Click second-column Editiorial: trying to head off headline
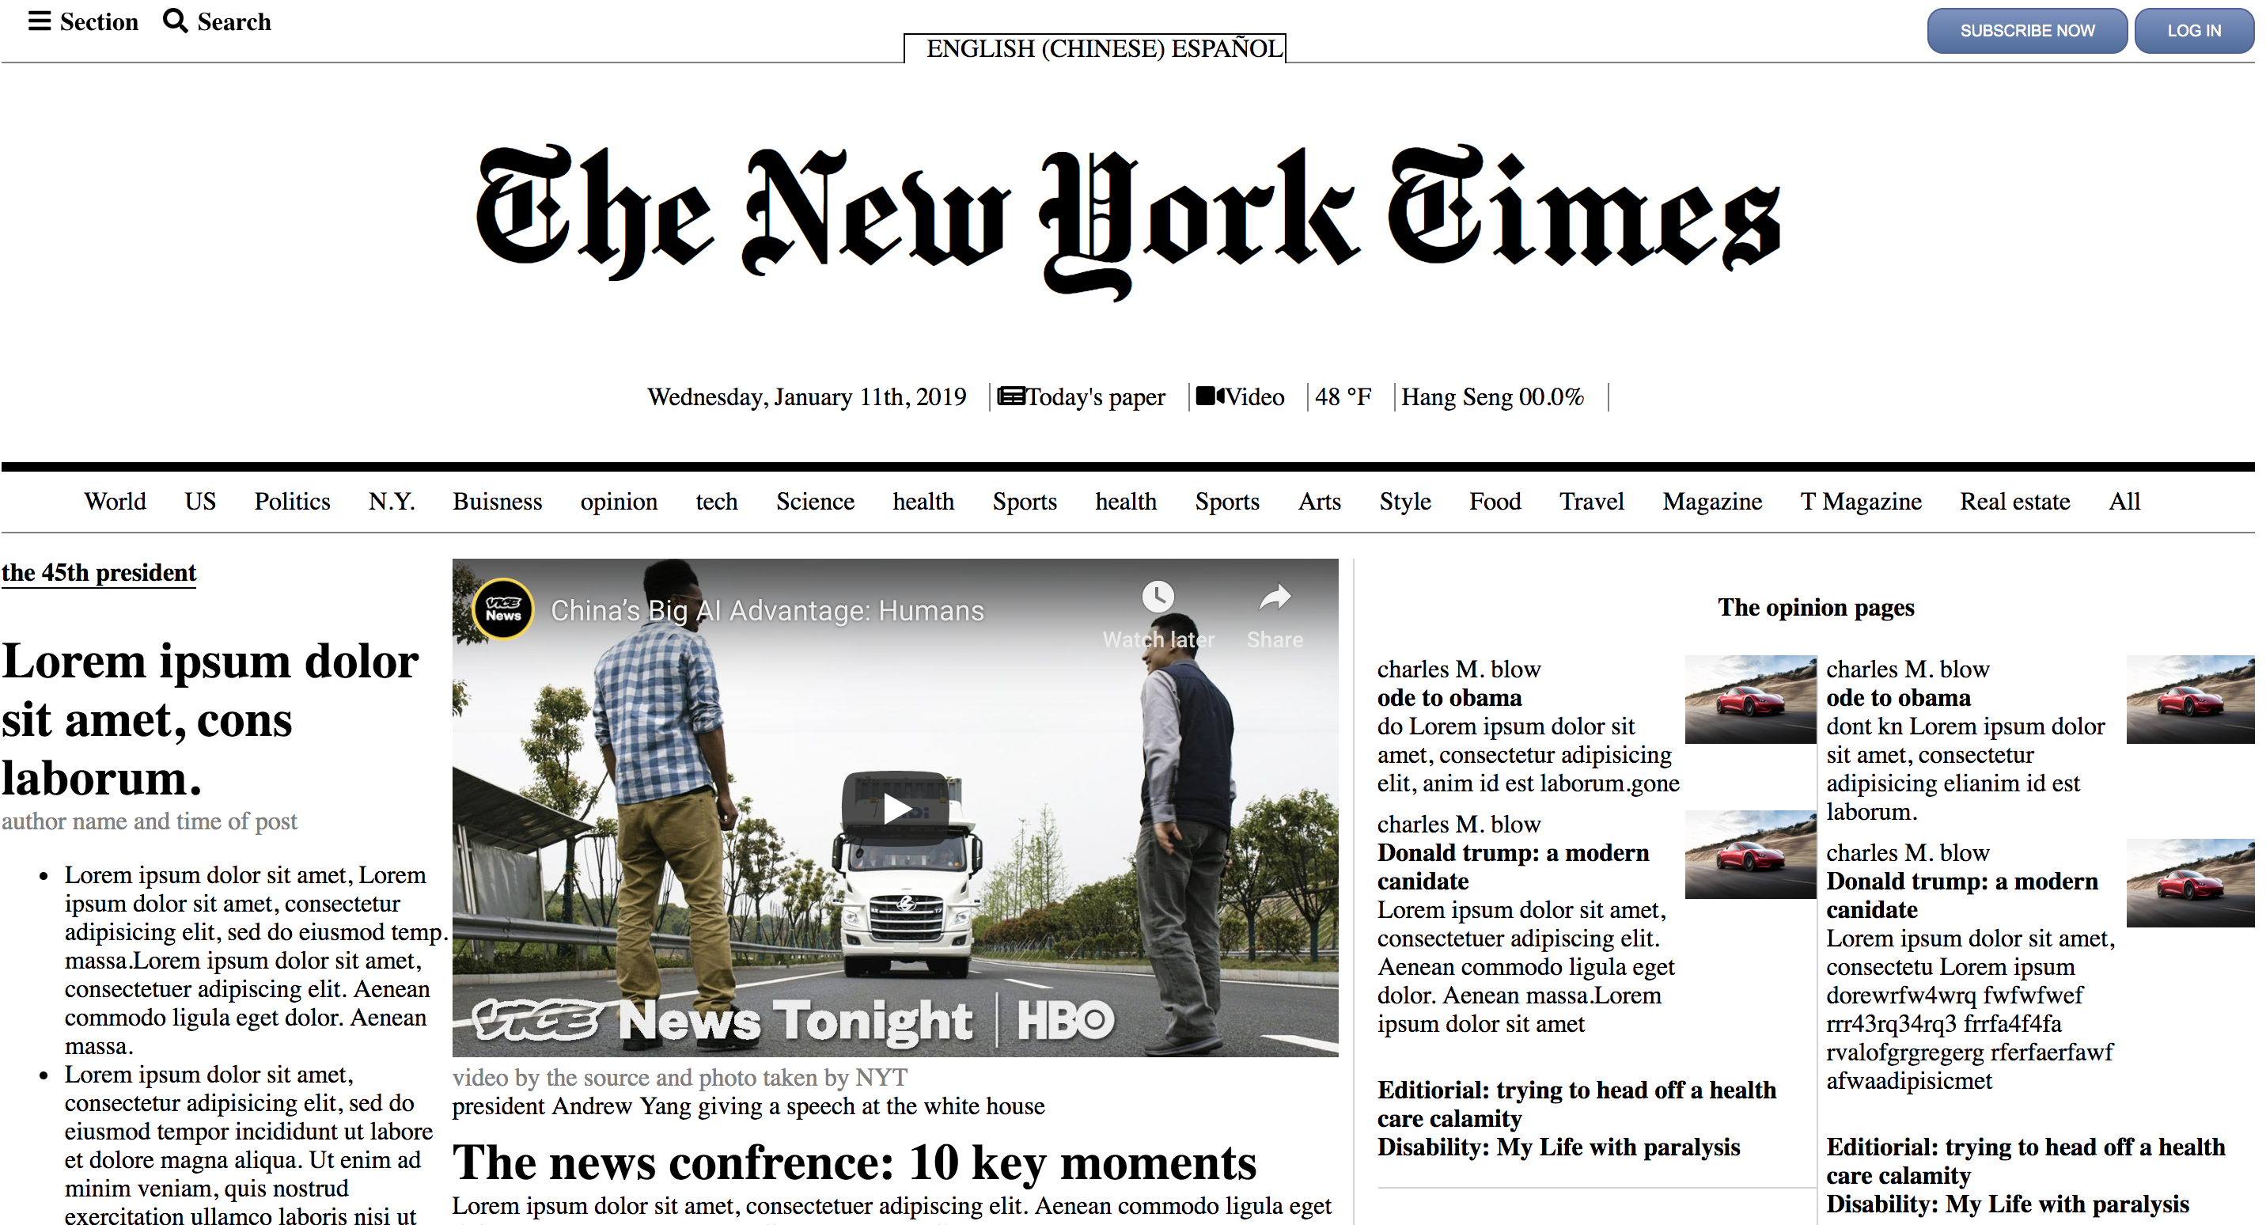 tap(2025, 1162)
